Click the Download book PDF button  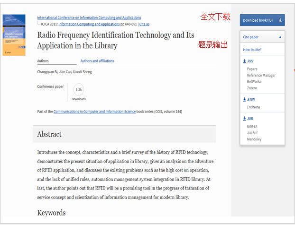(x=262, y=20)
